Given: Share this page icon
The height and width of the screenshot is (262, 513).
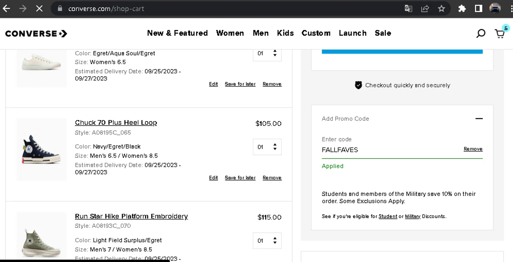Looking at the screenshot, I should pyautogui.click(x=425, y=9).
